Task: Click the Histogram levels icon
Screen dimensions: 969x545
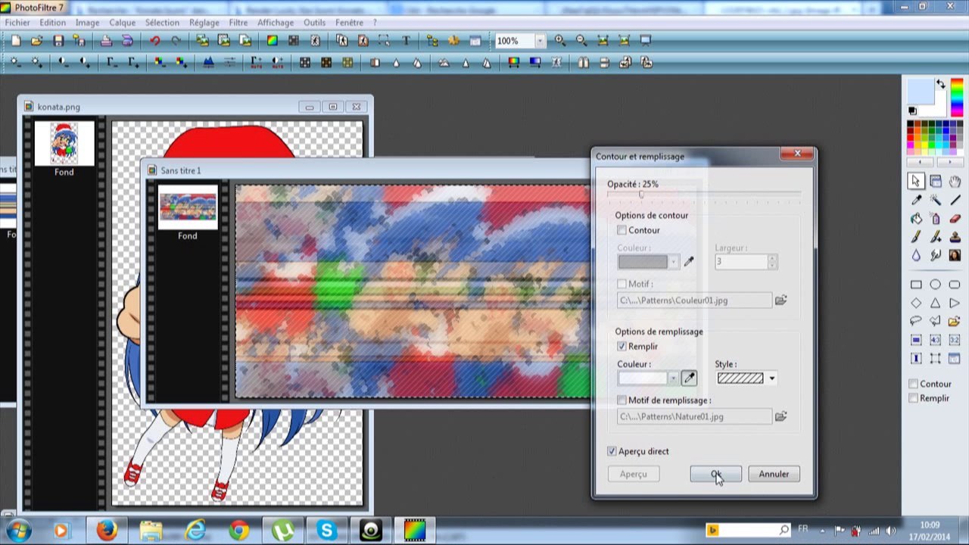Action: click(x=208, y=63)
